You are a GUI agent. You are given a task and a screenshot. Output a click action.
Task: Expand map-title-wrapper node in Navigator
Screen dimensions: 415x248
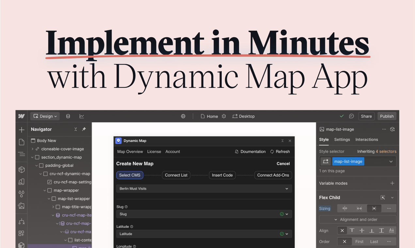point(53,207)
